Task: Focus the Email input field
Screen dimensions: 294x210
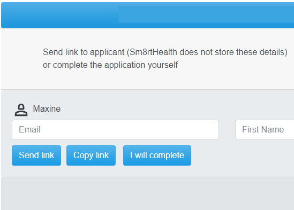Action: 115,130
